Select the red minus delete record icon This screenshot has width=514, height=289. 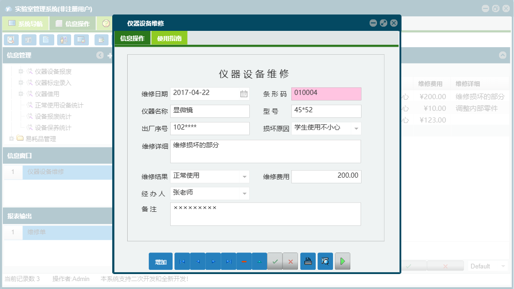(x=244, y=261)
